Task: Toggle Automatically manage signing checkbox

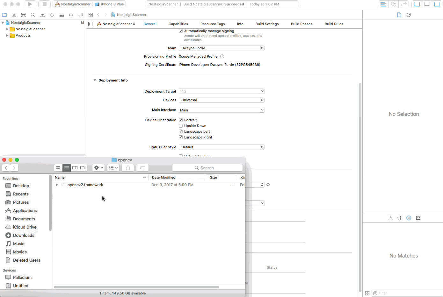Action: pos(181,31)
